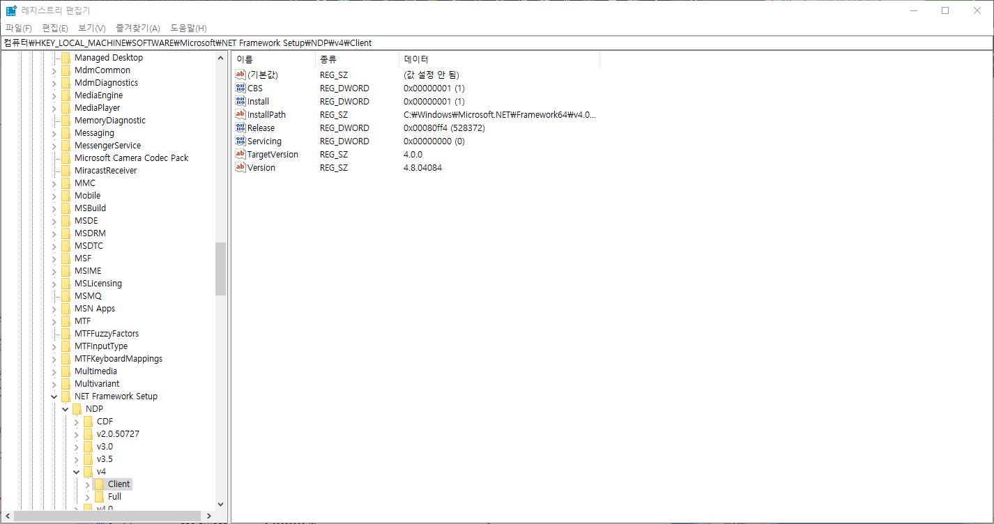Click the v2.0.50727 key folder icon

coord(89,433)
